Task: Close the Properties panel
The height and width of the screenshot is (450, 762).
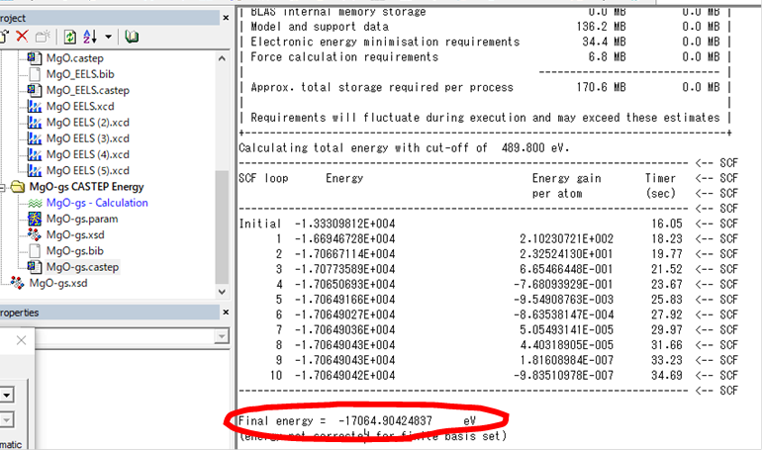Action: 226,313
